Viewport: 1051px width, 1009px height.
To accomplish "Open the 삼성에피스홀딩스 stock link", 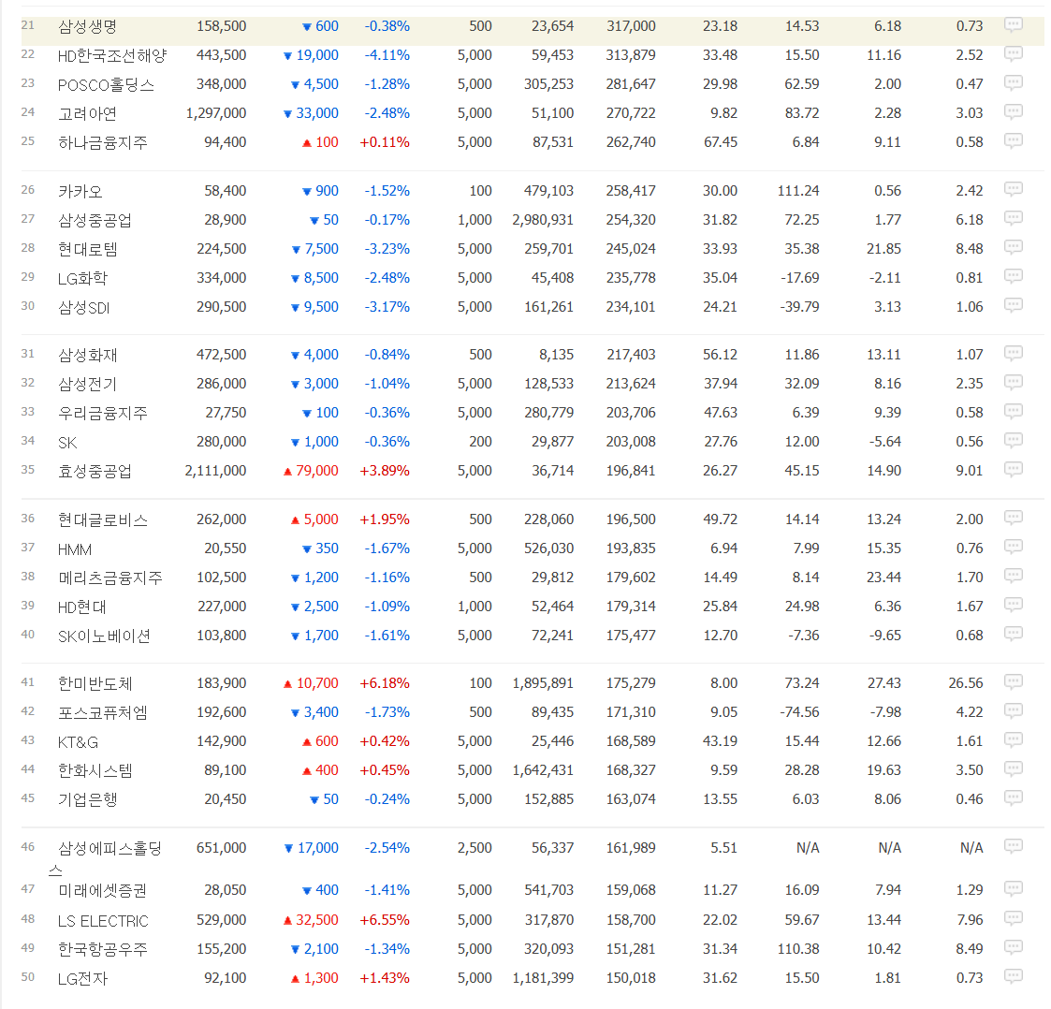I will pyautogui.click(x=105, y=859).
